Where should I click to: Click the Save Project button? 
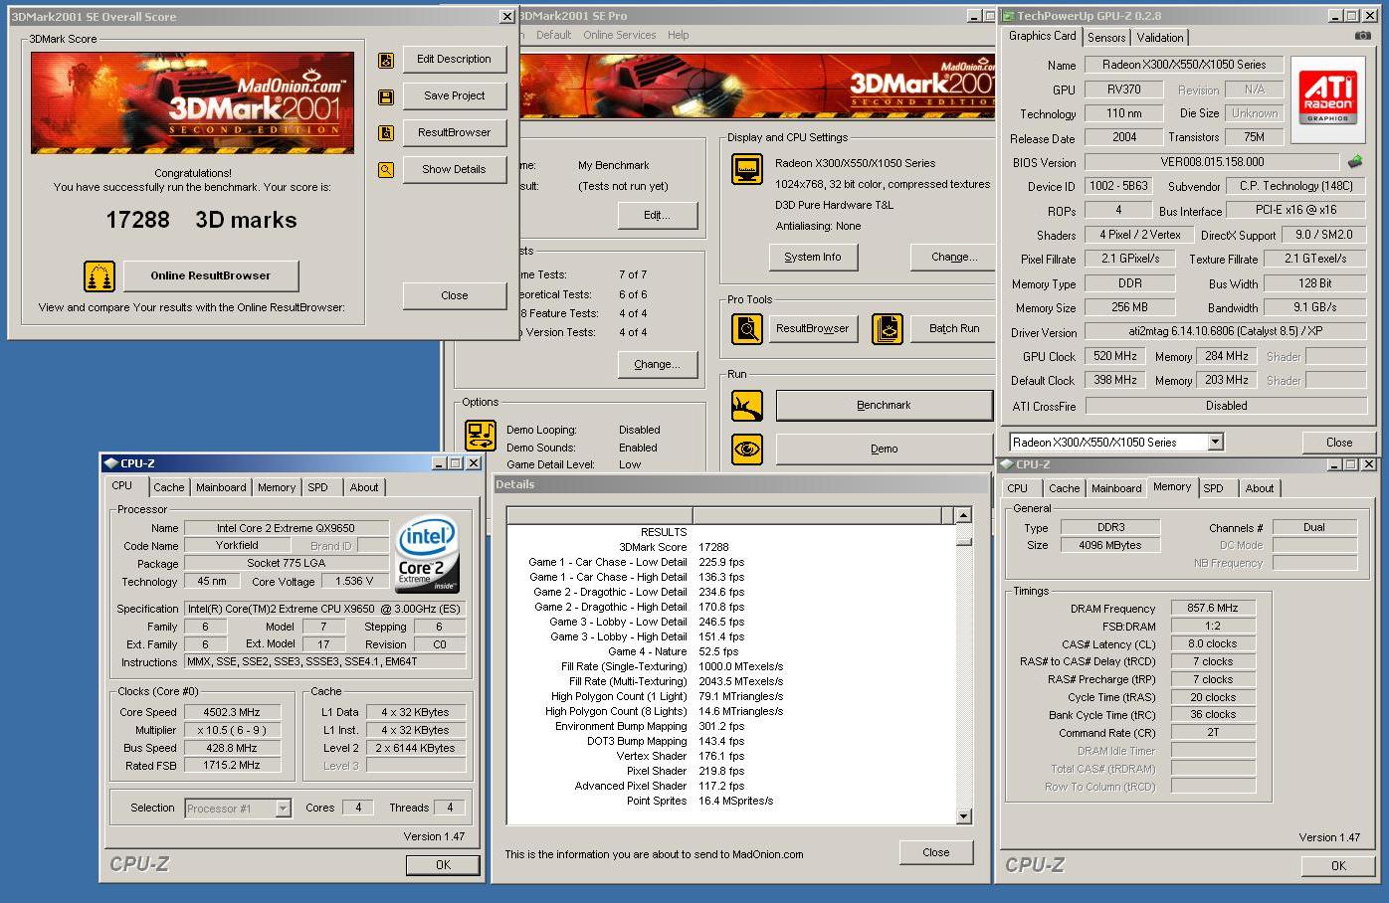pyautogui.click(x=455, y=96)
